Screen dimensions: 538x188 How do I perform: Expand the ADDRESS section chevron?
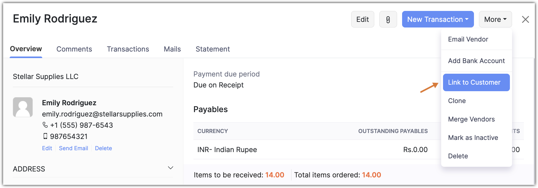coord(171,168)
